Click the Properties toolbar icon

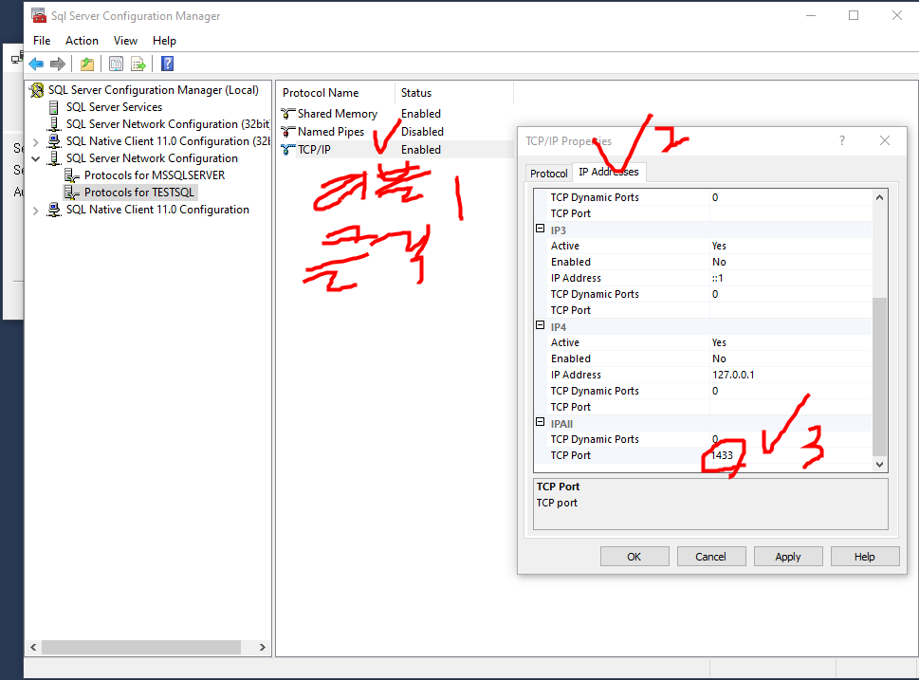[x=116, y=64]
